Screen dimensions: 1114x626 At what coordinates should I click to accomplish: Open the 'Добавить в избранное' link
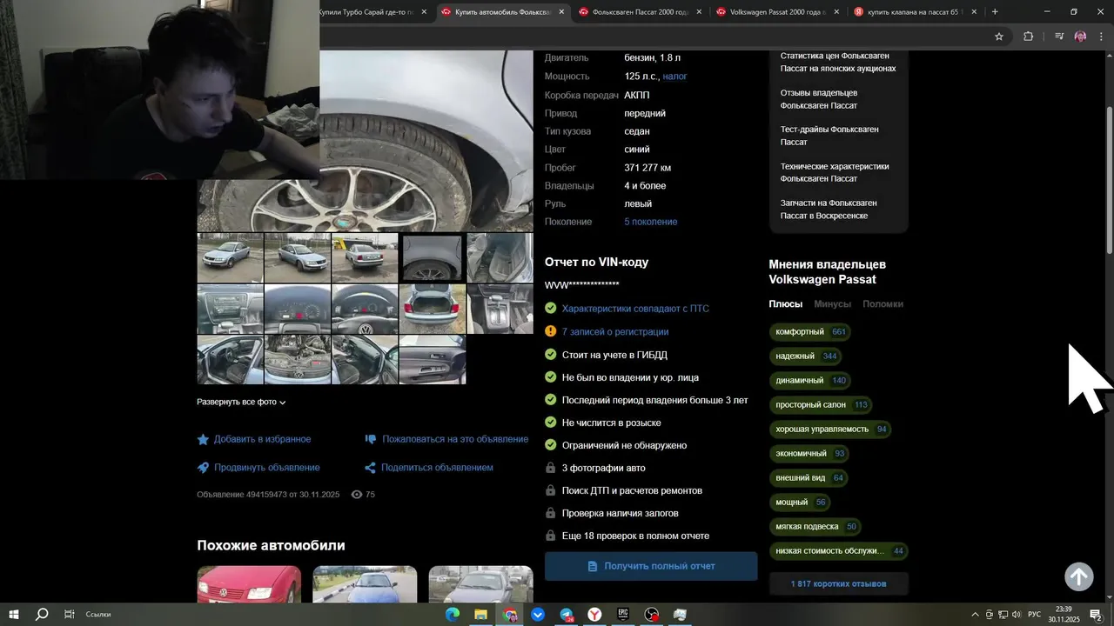[x=262, y=440]
